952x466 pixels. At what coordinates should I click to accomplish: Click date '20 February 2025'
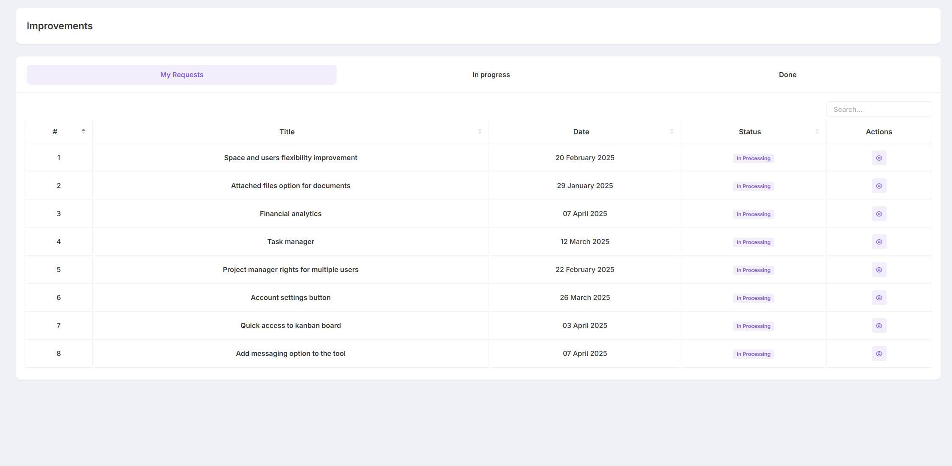pyautogui.click(x=585, y=158)
